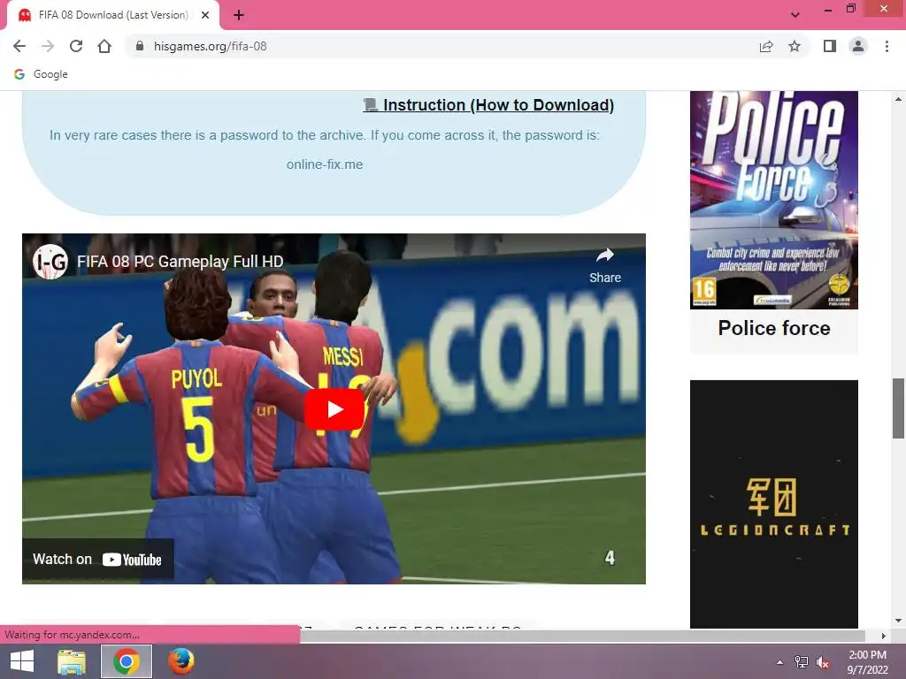Viewport: 906px width, 679px height.
Task: Open the Chrome three-dot menu
Action: coord(887,46)
